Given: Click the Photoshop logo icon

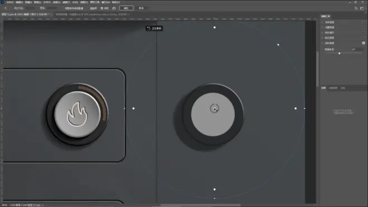Looking at the screenshot, I should 2,2.
